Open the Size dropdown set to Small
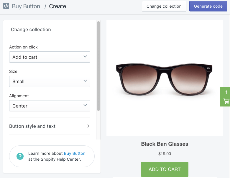 point(50,81)
